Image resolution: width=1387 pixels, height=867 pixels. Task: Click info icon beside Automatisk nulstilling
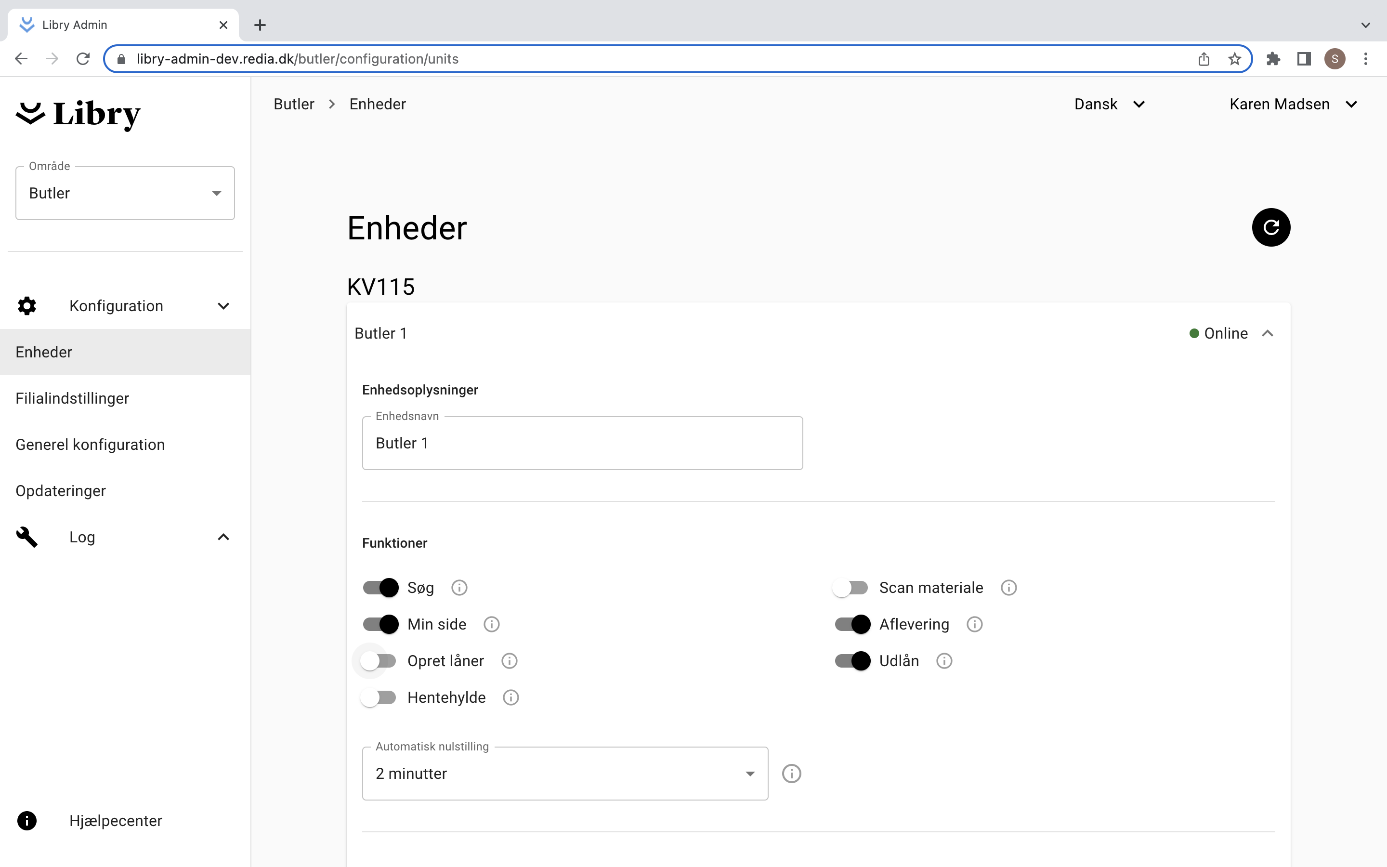click(791, 774)
